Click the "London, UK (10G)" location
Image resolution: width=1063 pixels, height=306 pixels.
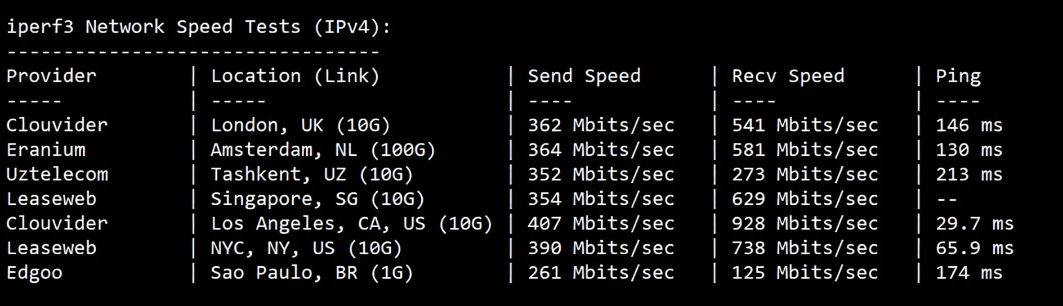click(x=300, y=125)
